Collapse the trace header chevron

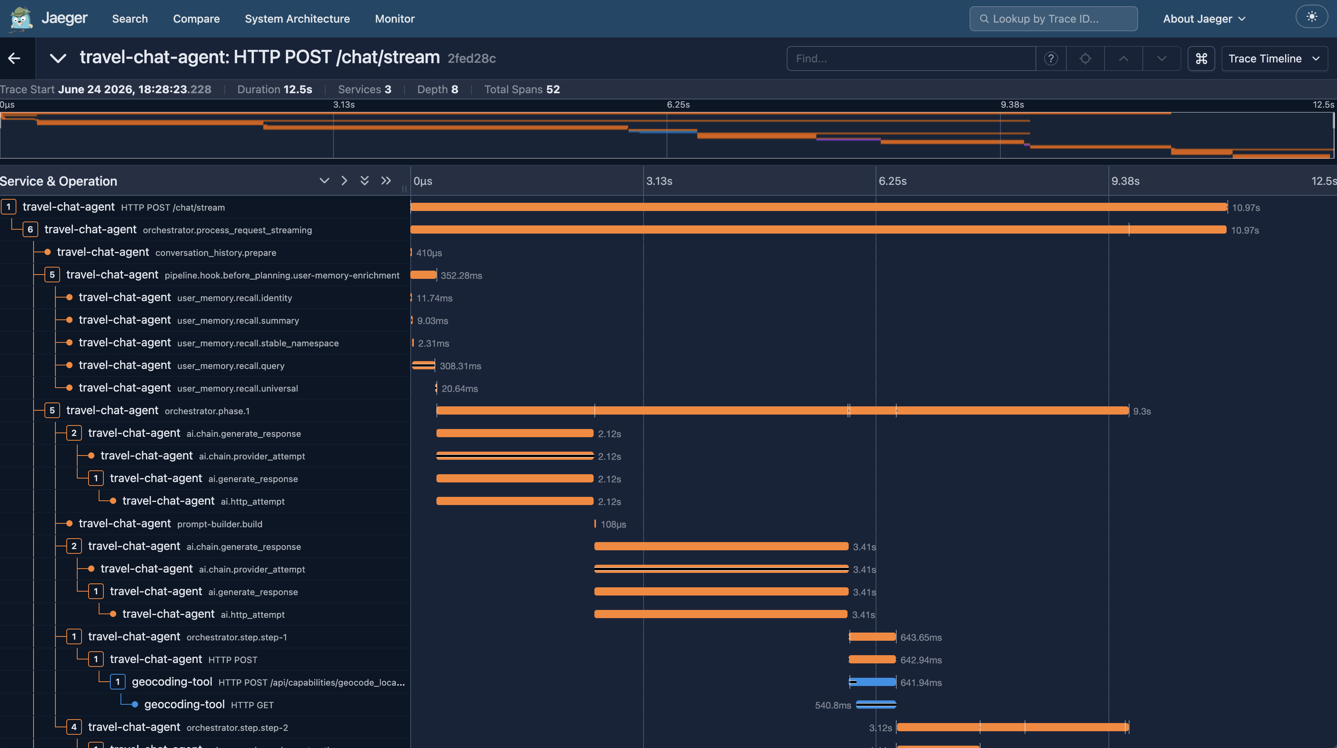58,58
